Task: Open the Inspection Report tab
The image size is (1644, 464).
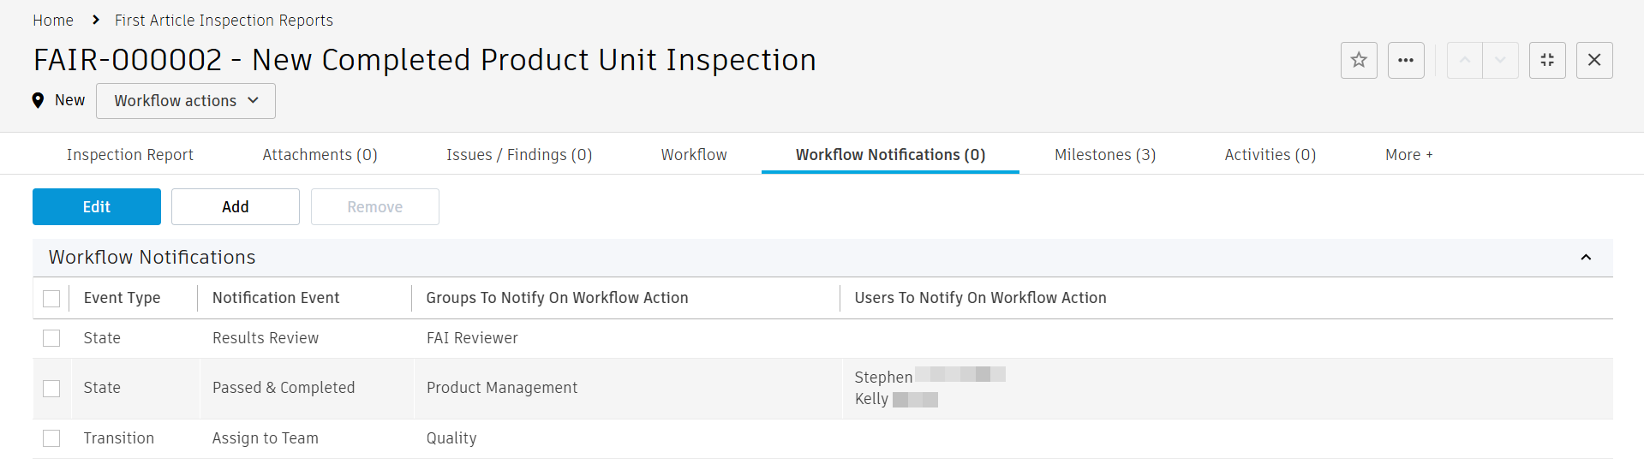Action: 130,155
